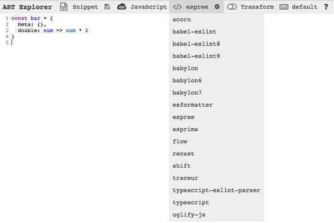The width and height of the screenshot is (334, 223).
Task: Pick esprima from the parser list
Action: point(216,129)
